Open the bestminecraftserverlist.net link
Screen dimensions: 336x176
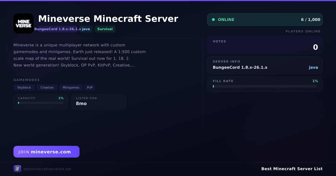(x=47, y=169)
